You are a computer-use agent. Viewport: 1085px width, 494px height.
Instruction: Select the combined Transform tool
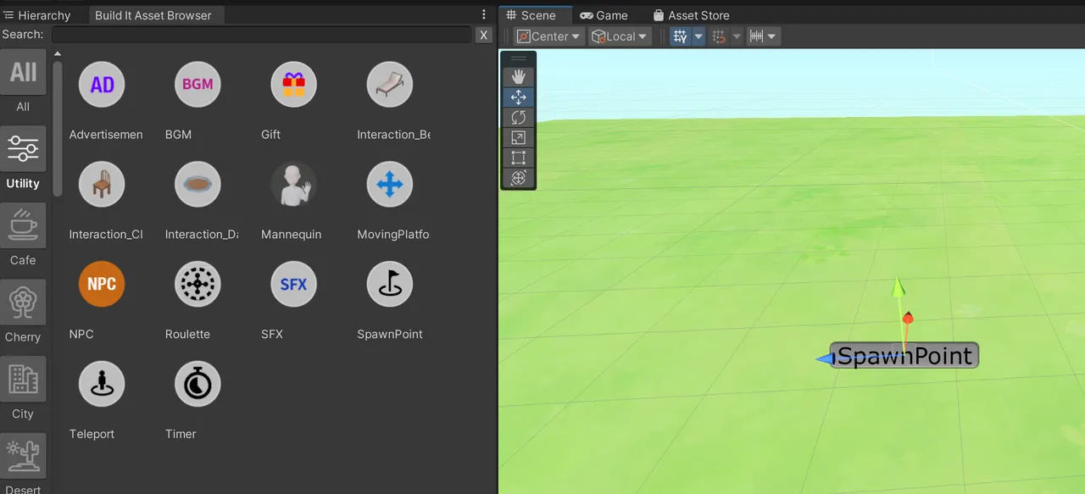(x=518, y=178)
